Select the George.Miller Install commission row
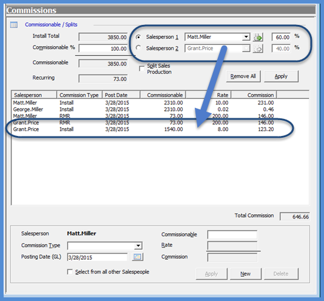 (143, 109)
